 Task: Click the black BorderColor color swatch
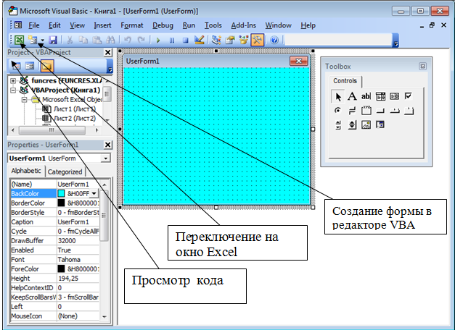pyautogui.click(x=62, y=203)
